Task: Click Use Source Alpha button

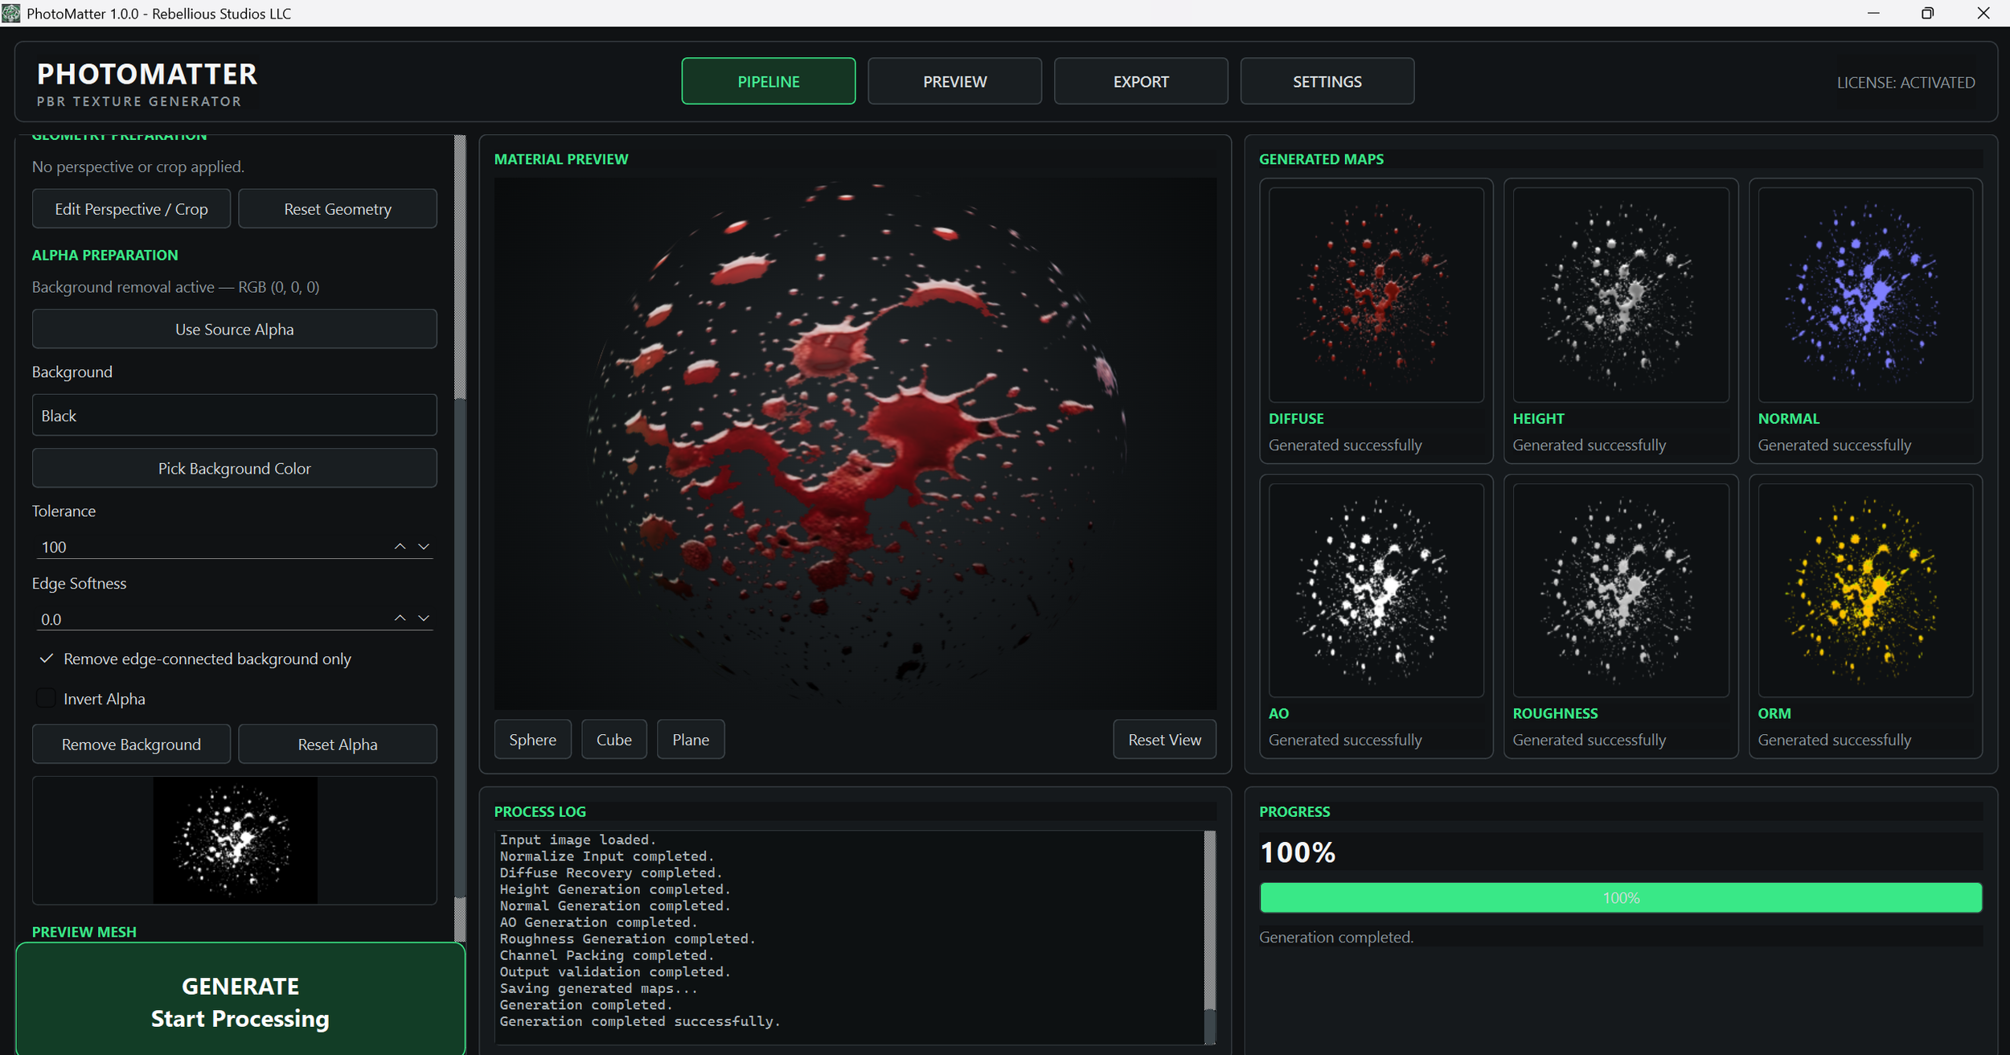Action: pyautogui.click(x=235, y=329)
